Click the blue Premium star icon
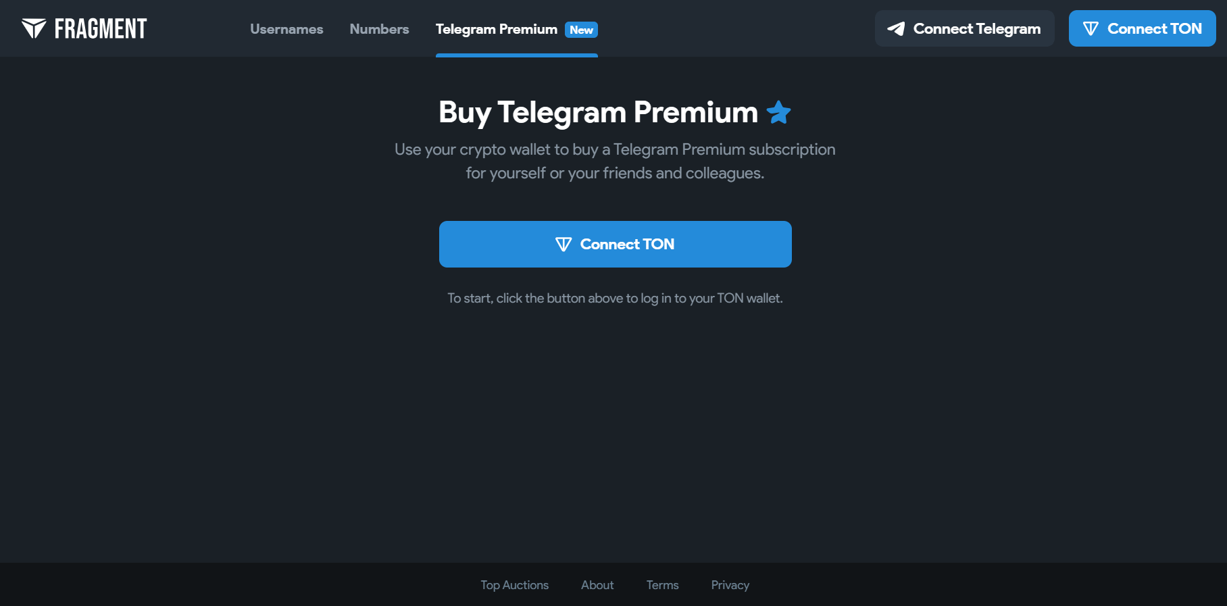1227x606 pixels. click(x=778, y=112)
